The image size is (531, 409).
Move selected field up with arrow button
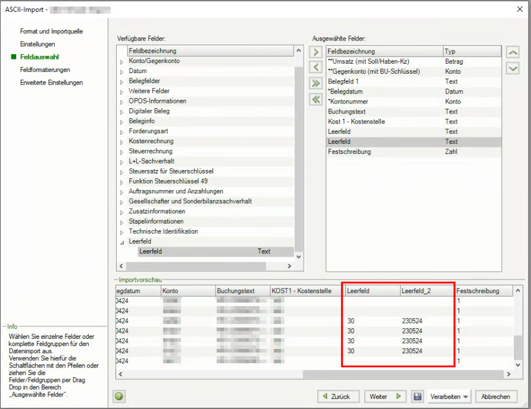tap(512, 52)
